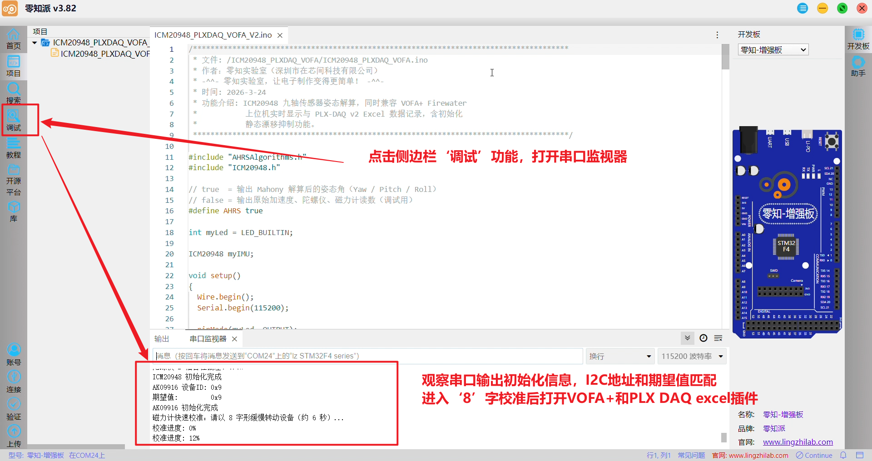
Task: Toggle serial monitor timestamp clock icon
Action: click(703, 338)
